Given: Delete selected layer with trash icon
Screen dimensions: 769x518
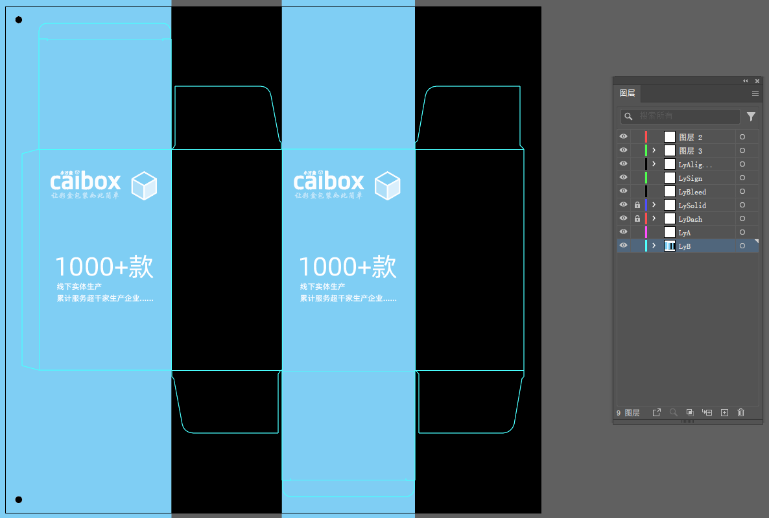Looking at the screenshot, I should pos(741,412).
